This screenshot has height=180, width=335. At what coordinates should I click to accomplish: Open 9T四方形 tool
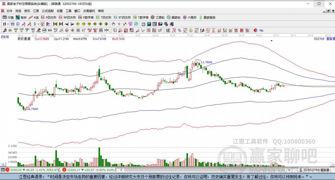(122, 18)
